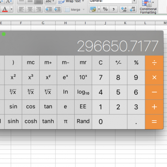Viewport: 167px width, 167px height.
Task: Toggle sign with the +/- key
Action: 118,63
